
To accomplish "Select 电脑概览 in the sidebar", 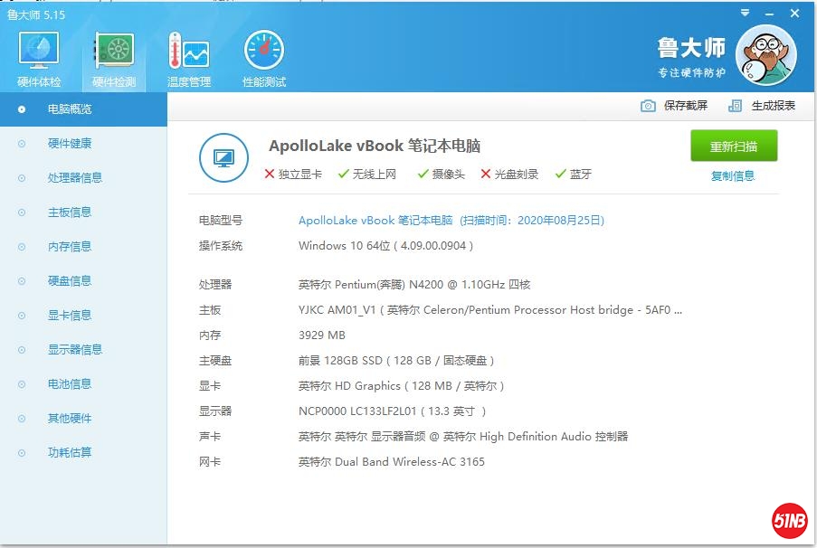I will (70, 109).
